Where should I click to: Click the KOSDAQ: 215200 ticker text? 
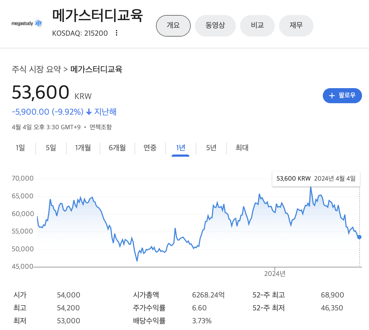(x=80, y=33)
